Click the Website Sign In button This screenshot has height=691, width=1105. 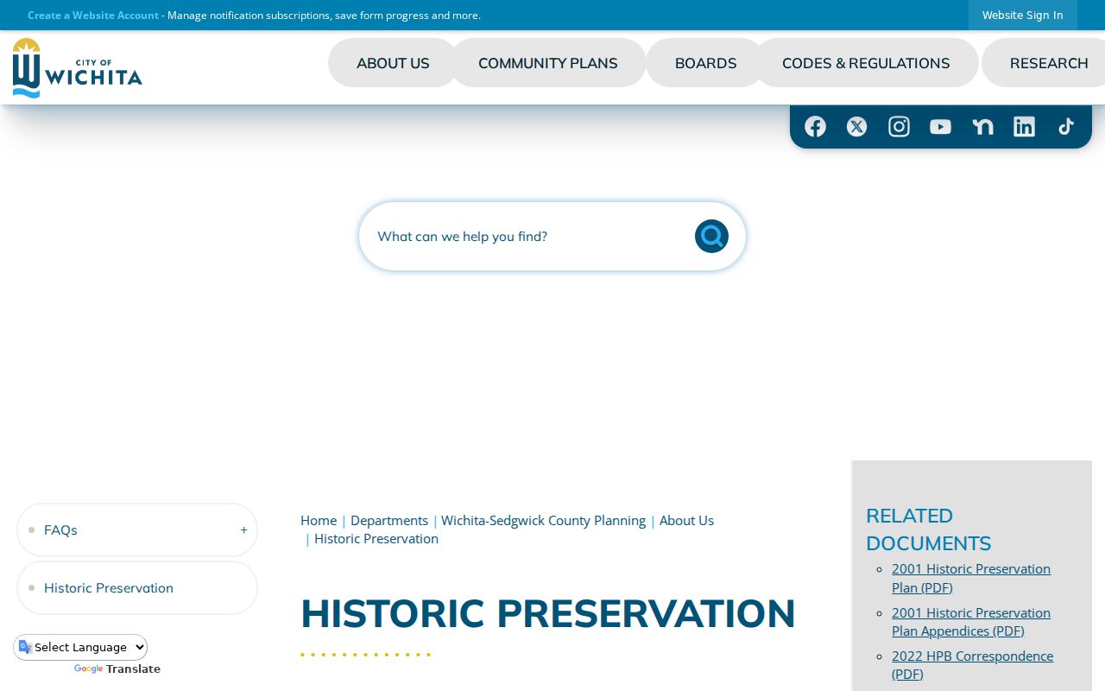tap(1023, 16)
